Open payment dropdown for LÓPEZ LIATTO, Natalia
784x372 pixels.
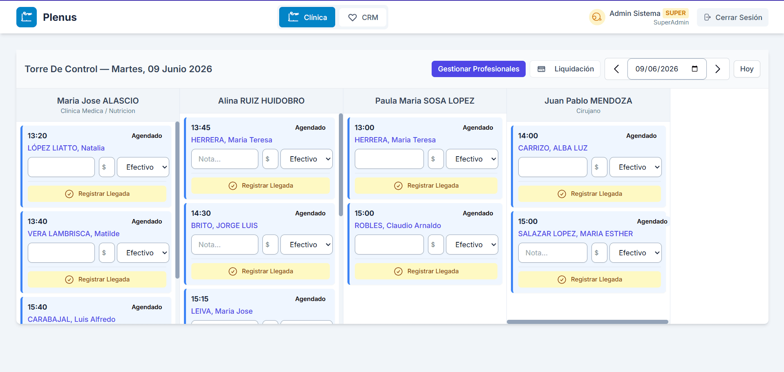(143, 167)
